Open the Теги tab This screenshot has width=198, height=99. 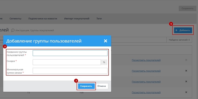tap(99, 18)
